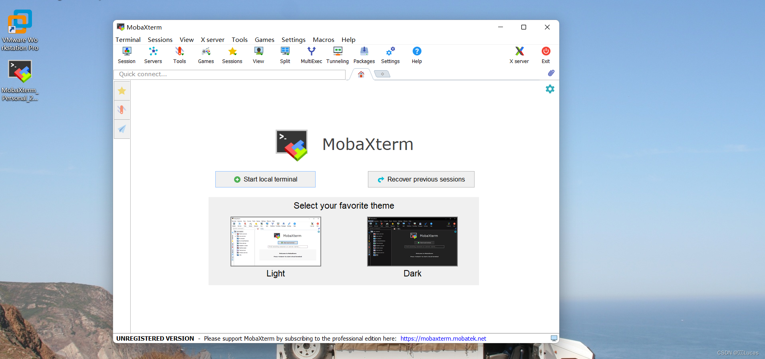Image resolution: width=765 pixels, height=359 pixels.
Task: Click the View toolbar icon
Action: (x=258, y=55)
